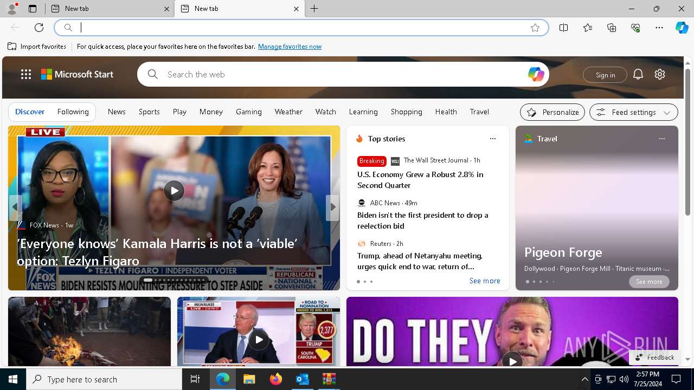Click Windows taskbar search box
The height and width of the screenshot is (390, 694).
(104, 379)
